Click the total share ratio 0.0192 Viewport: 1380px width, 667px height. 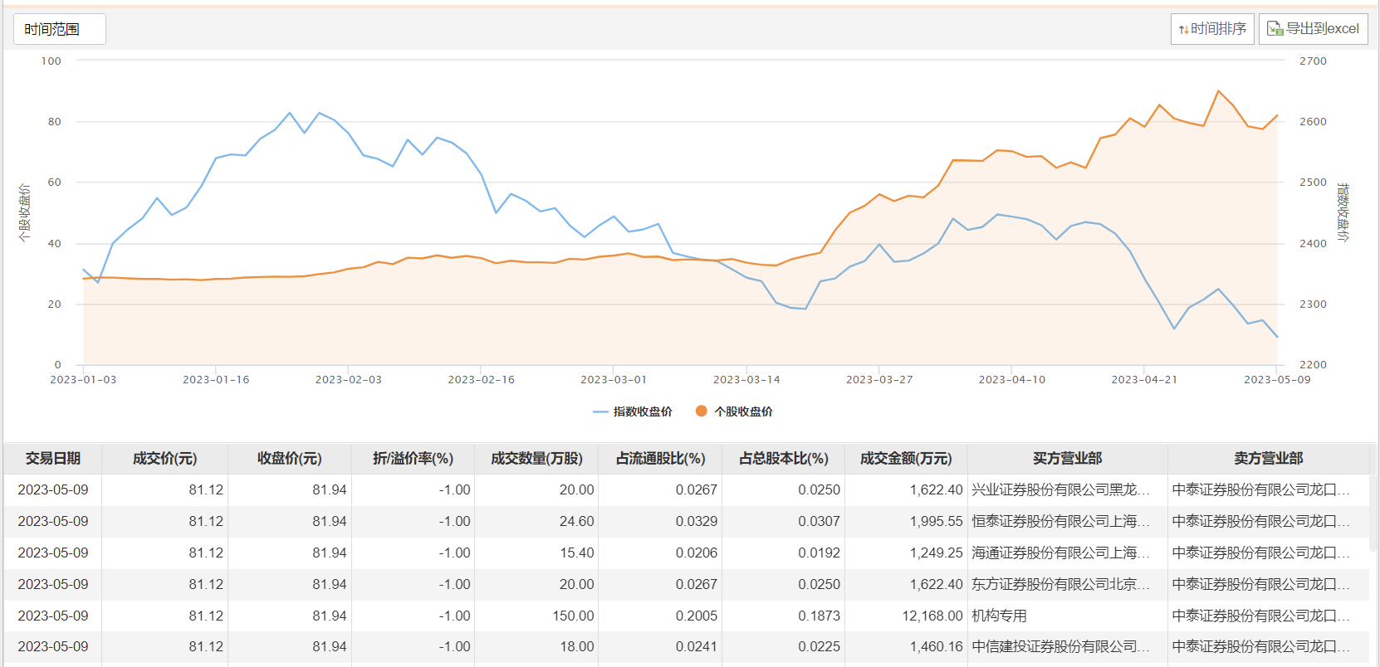pyautogui.click(x=819, y=553)
